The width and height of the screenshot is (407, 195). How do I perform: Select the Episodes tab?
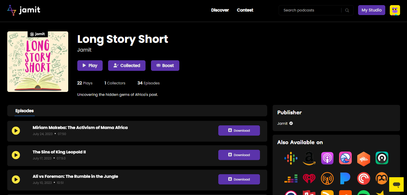click(x=24, y=111)
